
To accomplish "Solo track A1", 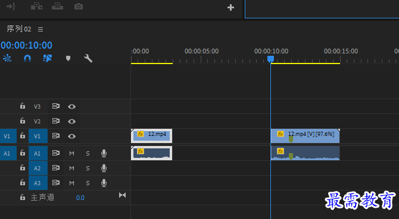I will click(88, 153).
